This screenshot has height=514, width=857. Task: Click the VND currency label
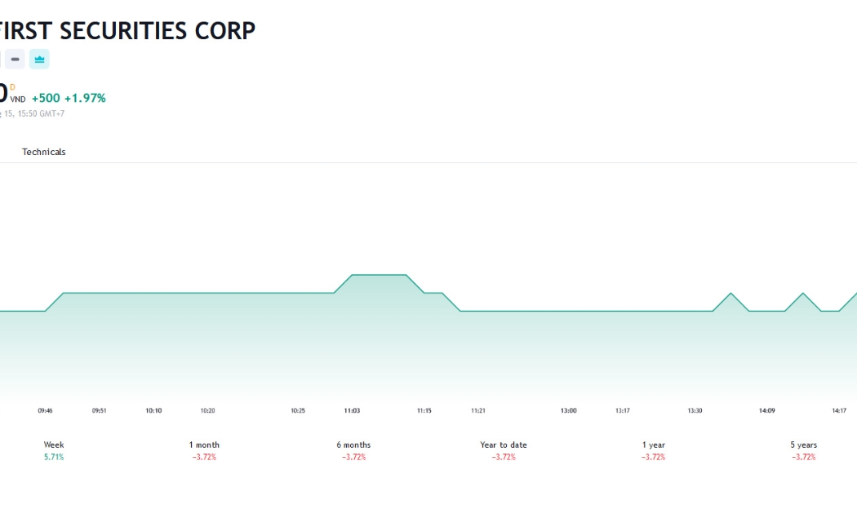tap(17, 100)
